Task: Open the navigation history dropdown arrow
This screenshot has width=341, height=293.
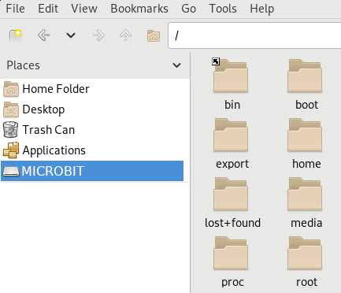Action: (71, 35)
